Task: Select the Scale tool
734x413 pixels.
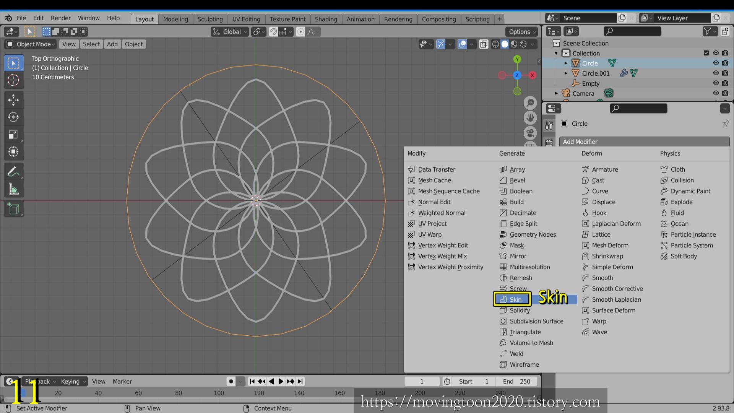Action: 14,135
